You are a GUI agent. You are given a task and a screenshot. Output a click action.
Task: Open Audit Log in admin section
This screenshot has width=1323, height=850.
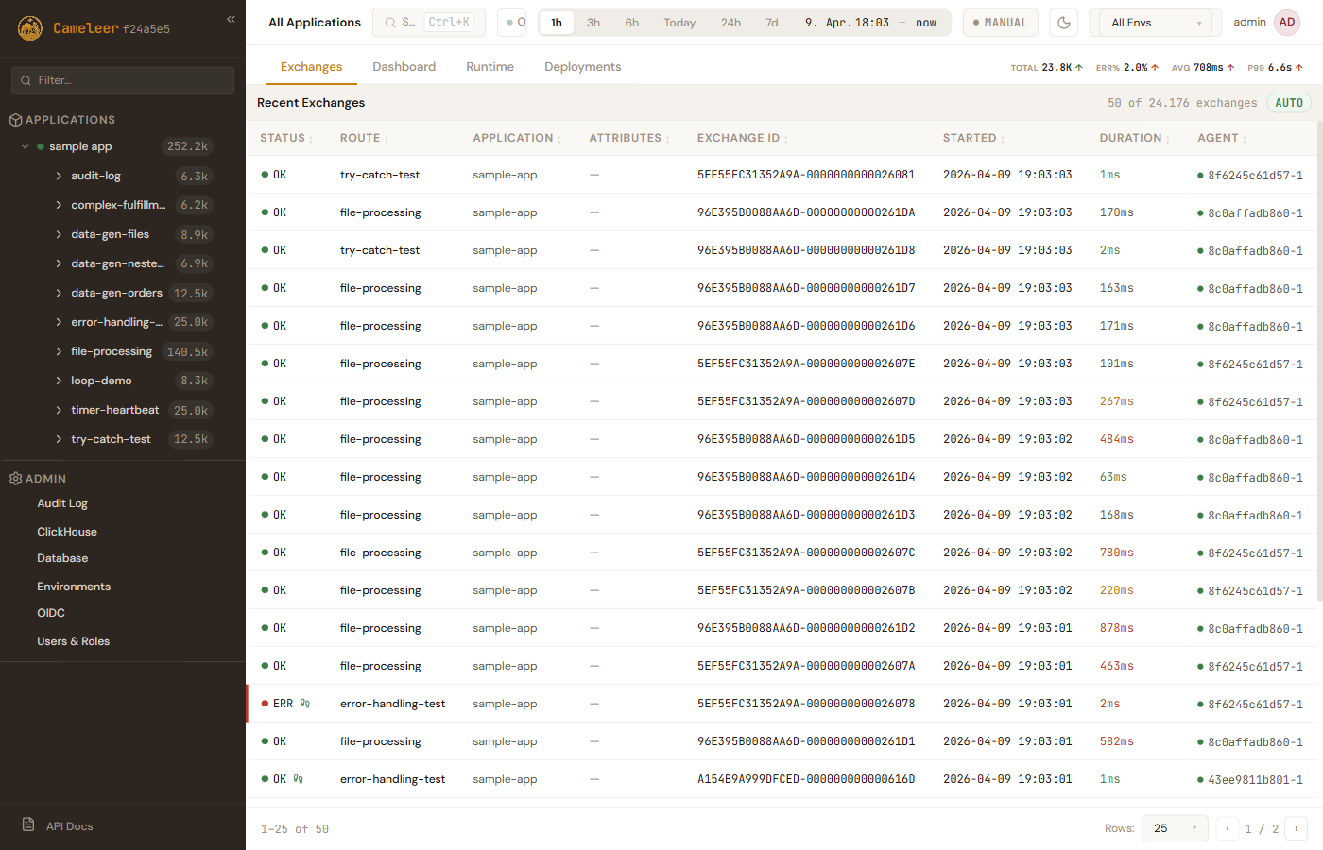(x=62, y=503)
